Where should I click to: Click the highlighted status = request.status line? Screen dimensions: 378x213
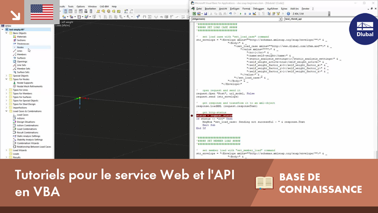click(x=214, y=115)
